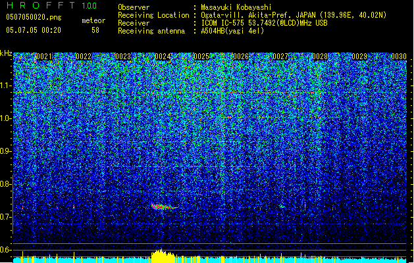The width and height of the screenshot is (414, 263).
Task: Select the file name 0507050020.png
Action: [34, 17]
